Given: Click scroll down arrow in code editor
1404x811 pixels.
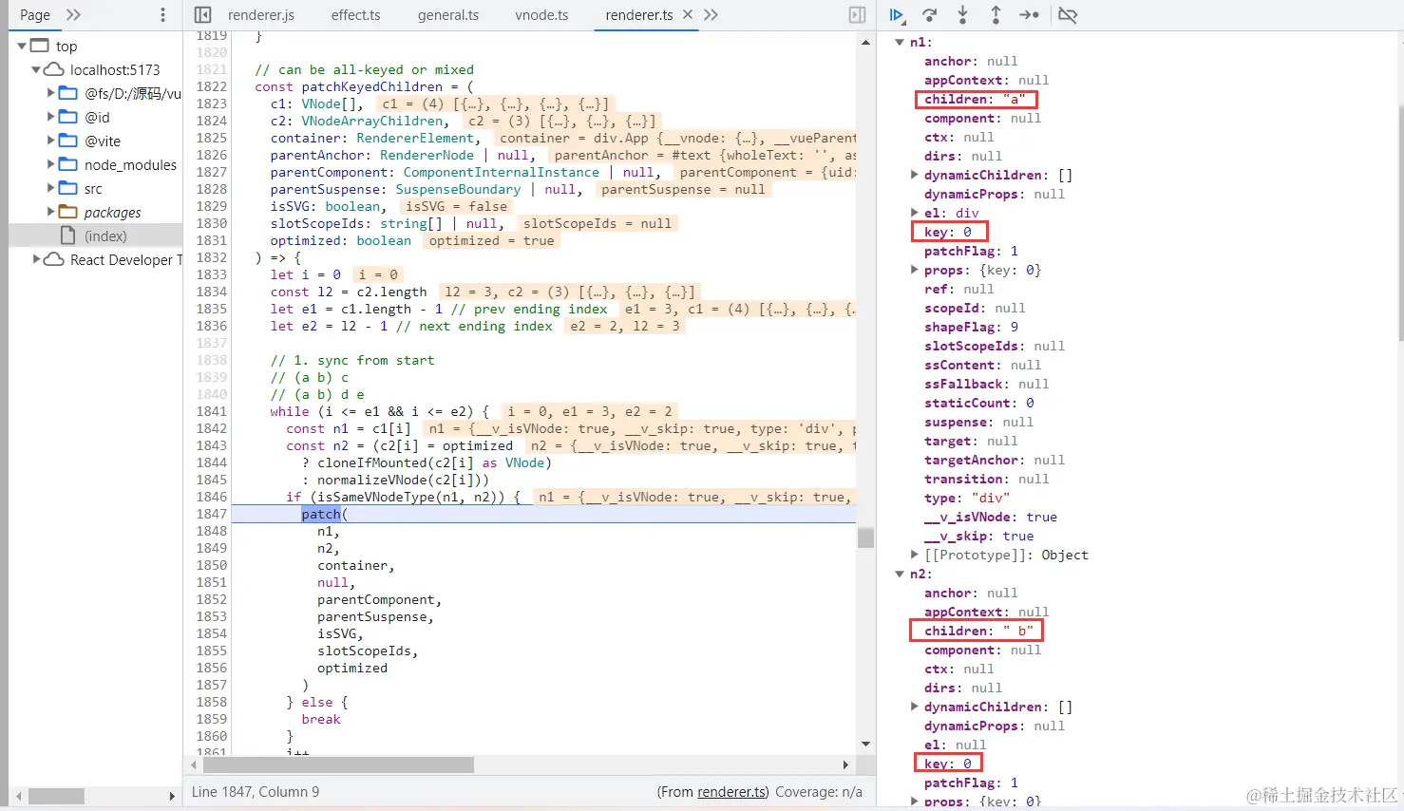Looking at the screenshot, I should click(865, 745).
